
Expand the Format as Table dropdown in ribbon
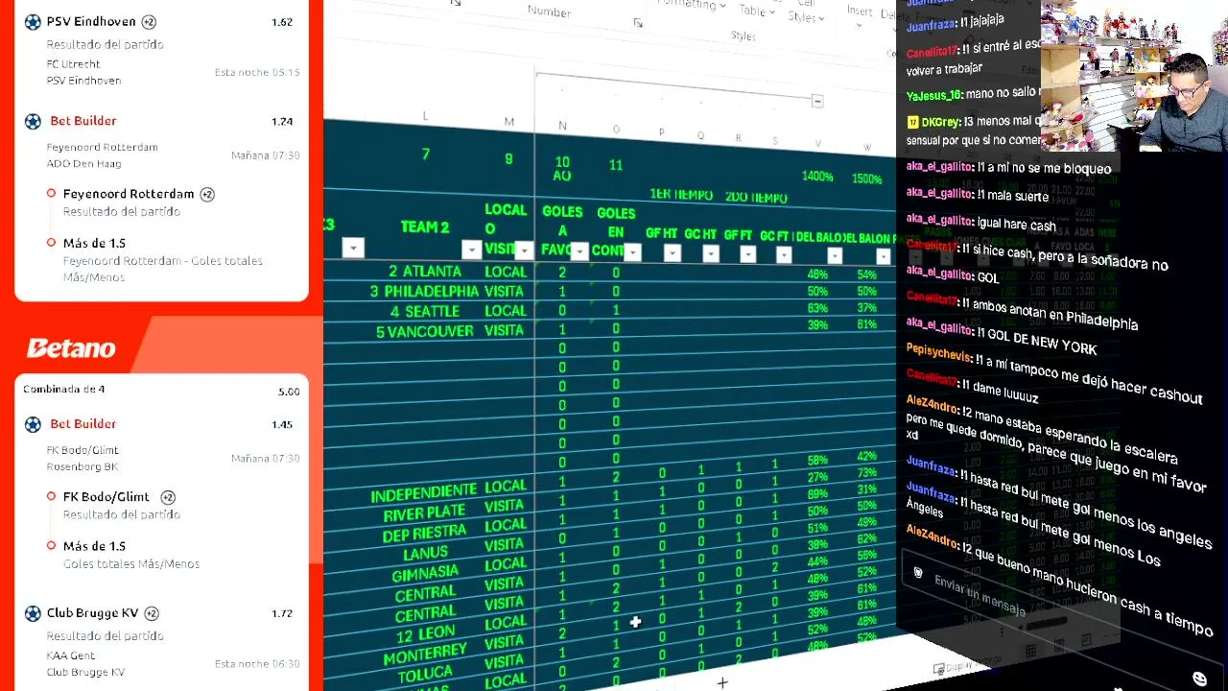click(x=758, y=10)
